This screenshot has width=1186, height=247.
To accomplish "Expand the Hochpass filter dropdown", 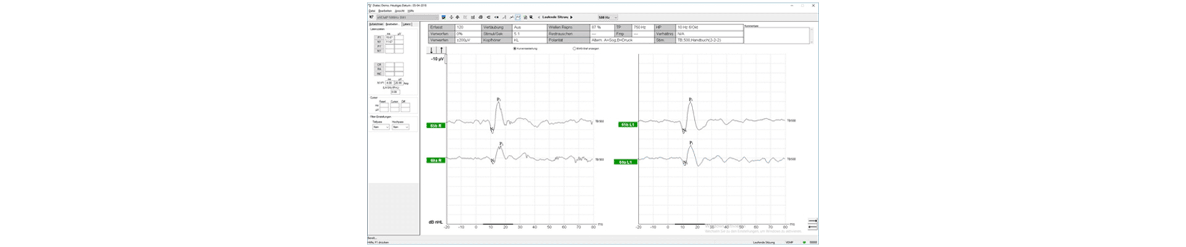I will pos(400,127).
